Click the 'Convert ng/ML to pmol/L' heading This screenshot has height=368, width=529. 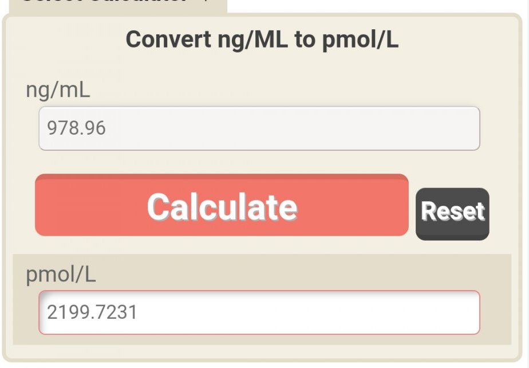point(262,40)
